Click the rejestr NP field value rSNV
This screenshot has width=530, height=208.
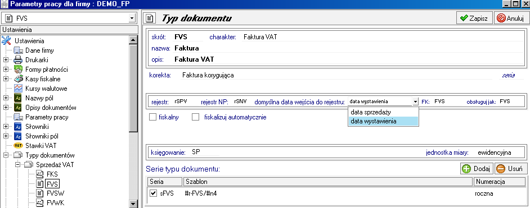coord(240,101)
